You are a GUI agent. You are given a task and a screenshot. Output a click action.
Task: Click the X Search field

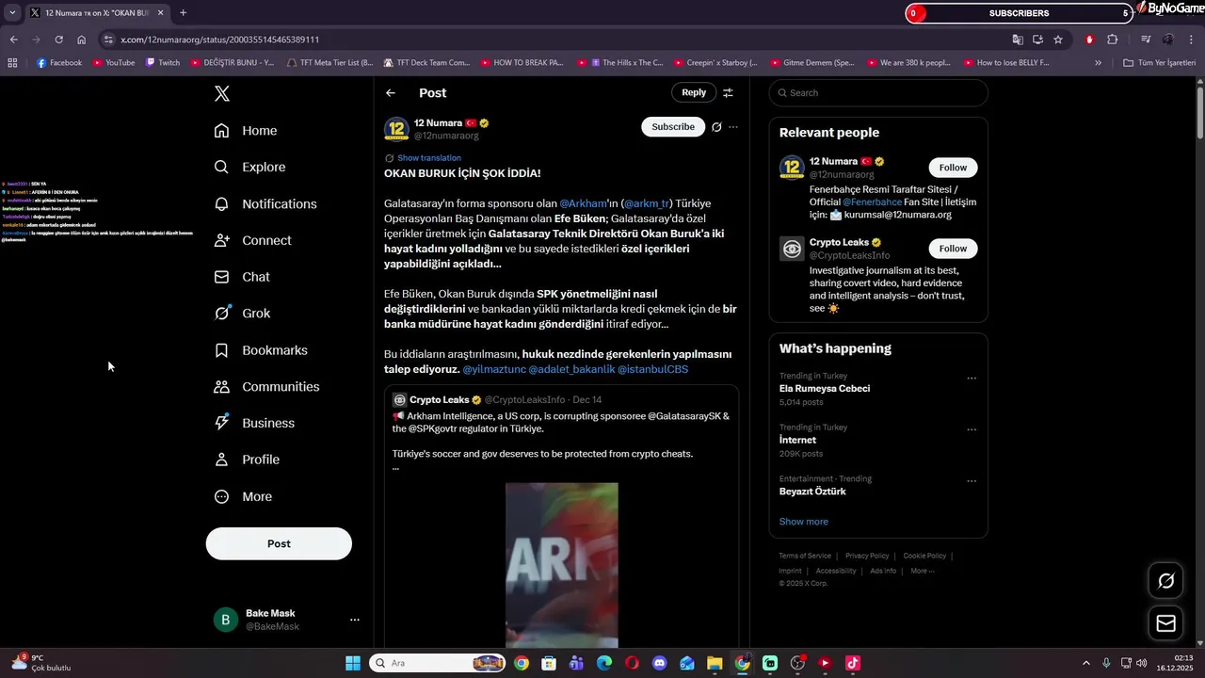pyautogui.click(x=878, y=92)
